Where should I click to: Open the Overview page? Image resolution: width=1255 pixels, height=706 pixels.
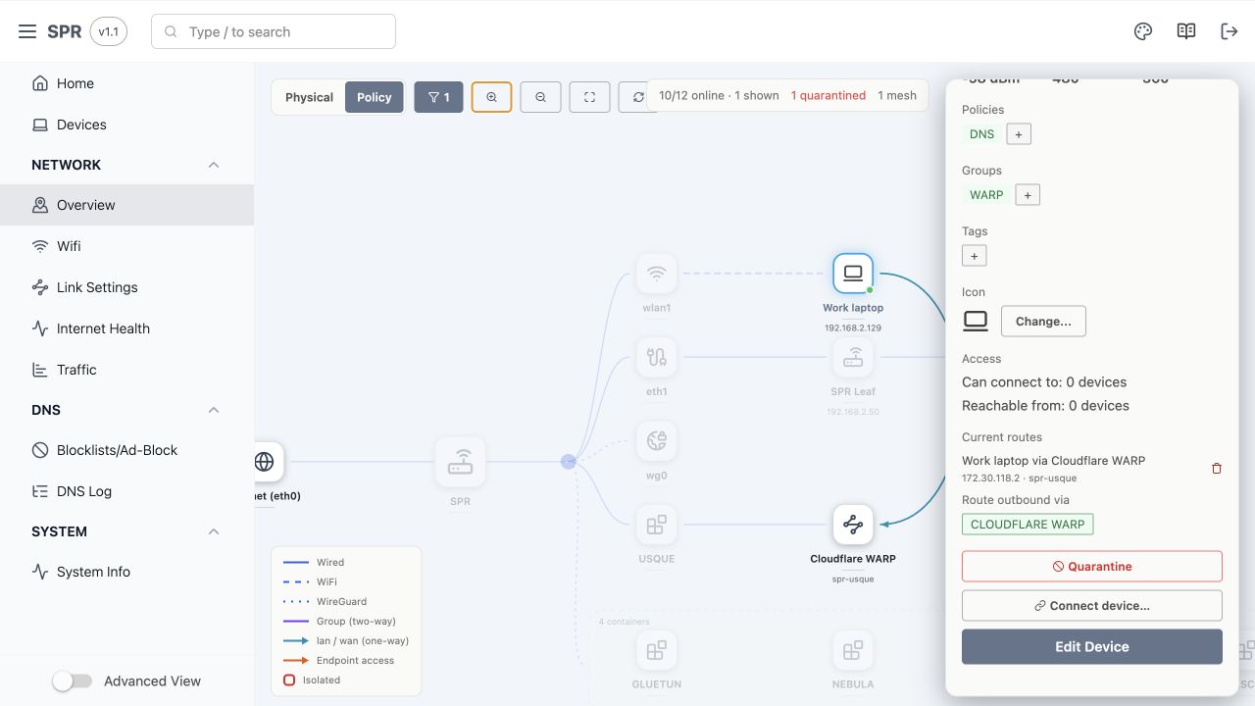tap(126, 205)
